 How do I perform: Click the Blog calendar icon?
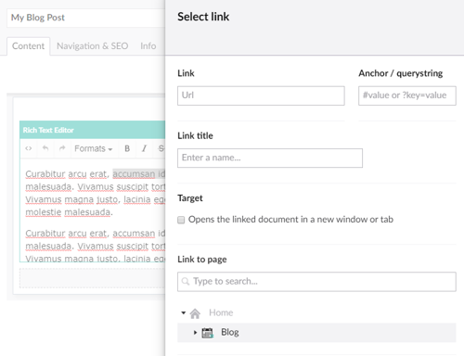pos(208,333)
